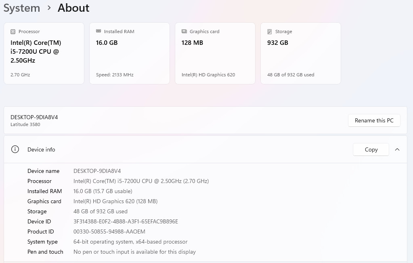413x263 pixels.
Task: Click the Device info circle icon
Action: coord(15,149)
